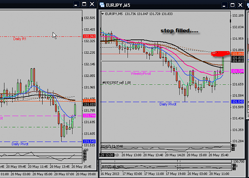Click 132.505 on the left chart price scale
Screen dimensions: 249x178
pyautogui.click(x=90, y=18)
